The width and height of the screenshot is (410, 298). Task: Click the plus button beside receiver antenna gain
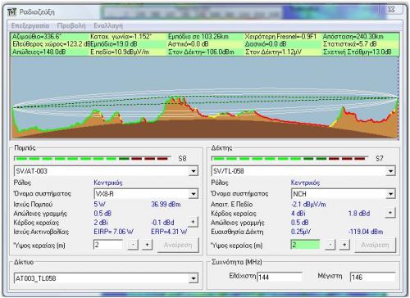390,212
